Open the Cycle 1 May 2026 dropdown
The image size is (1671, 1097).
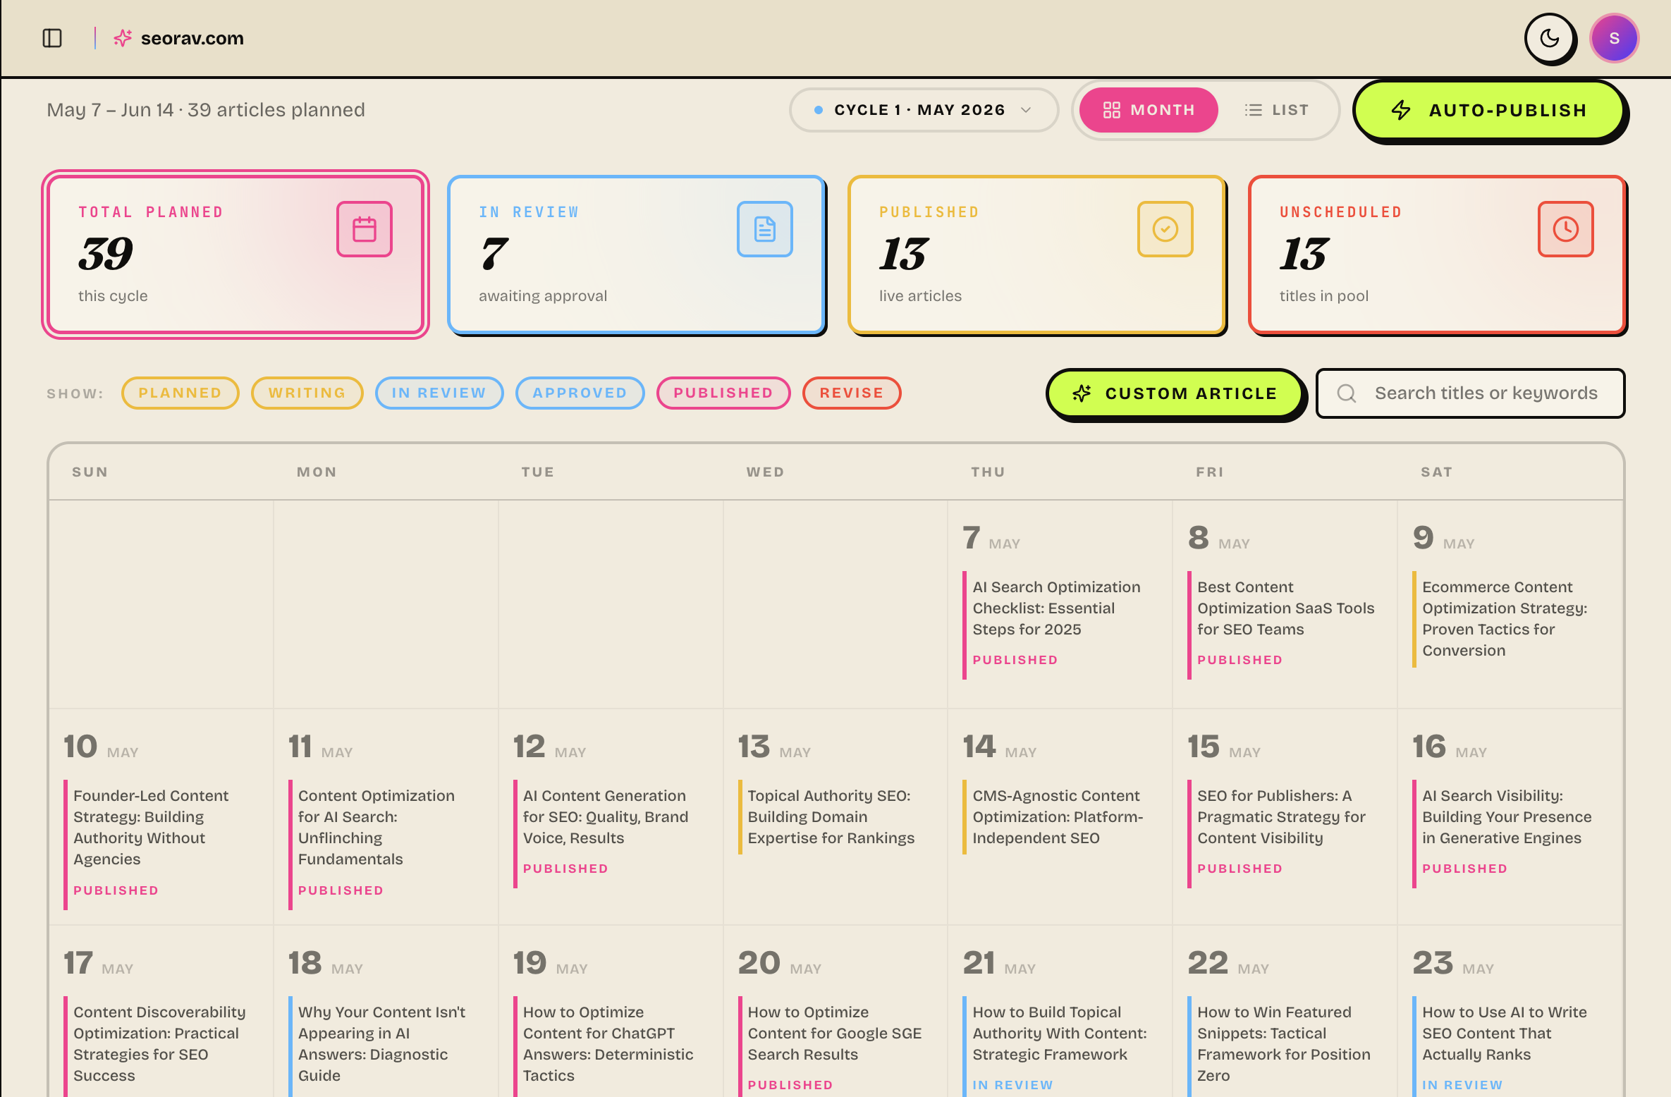click(924, 110)
